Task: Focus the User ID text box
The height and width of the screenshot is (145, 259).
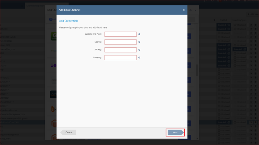Action: [120, 42]
